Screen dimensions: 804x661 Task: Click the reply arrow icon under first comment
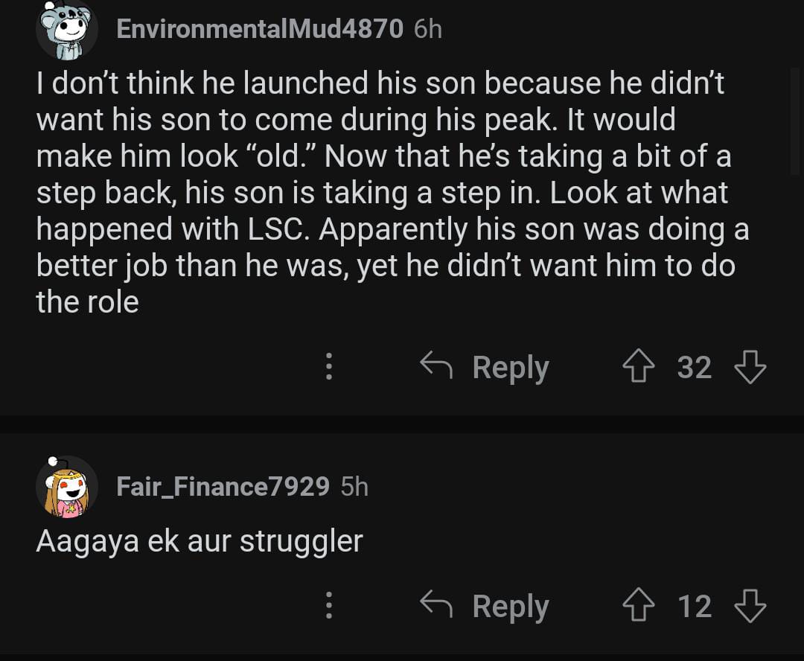437,365
